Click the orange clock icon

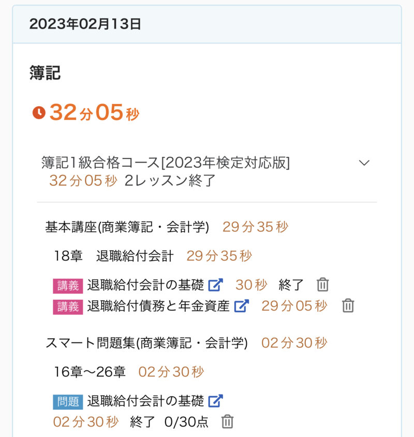tap(39, 112)
